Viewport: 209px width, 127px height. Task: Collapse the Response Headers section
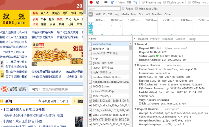click(x=135, y=65)
